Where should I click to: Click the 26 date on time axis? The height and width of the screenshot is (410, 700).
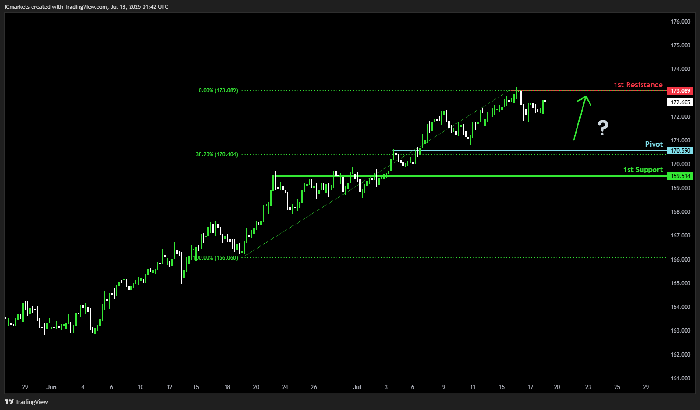[x=314, y=387]
